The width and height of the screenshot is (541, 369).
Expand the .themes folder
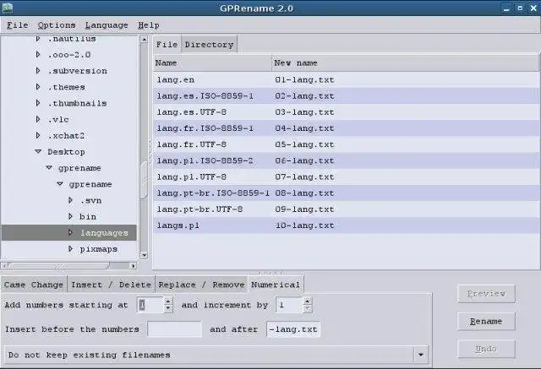(x=38, y=87)
